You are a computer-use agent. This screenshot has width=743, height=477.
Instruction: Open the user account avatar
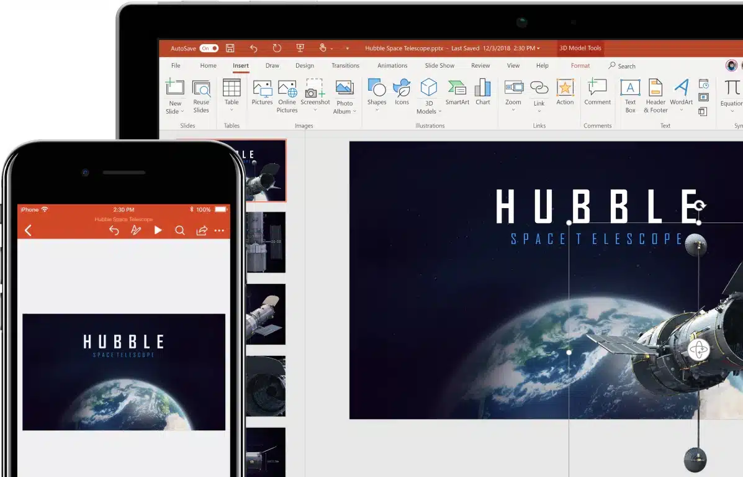click(x=731, y=65)
